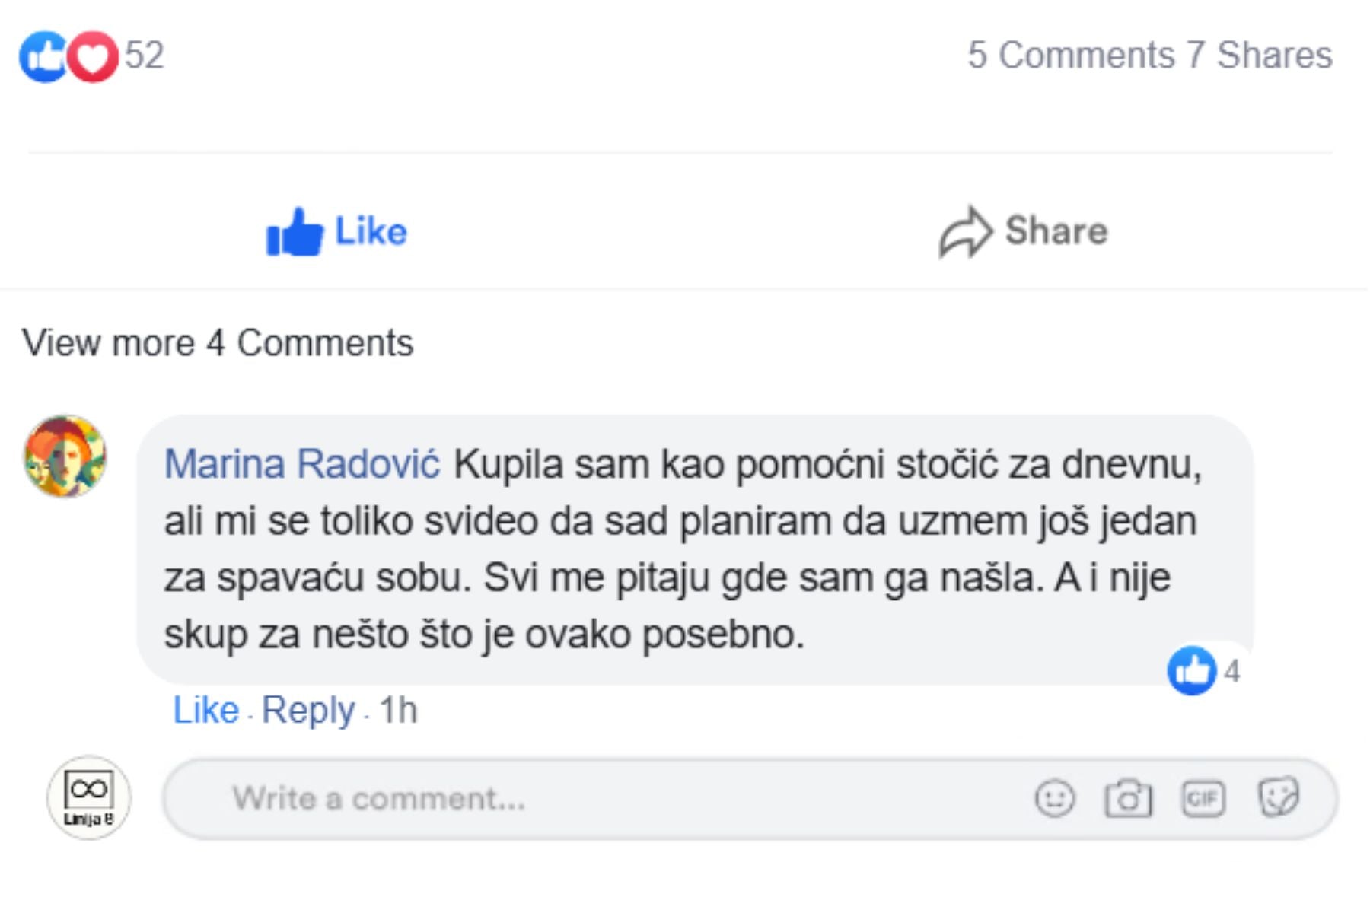Click the Marina Radović name link

(302, 464)
